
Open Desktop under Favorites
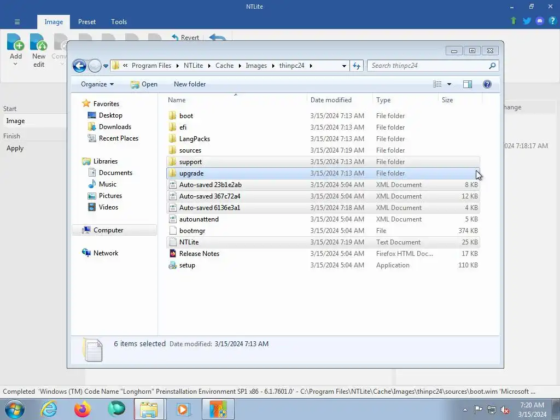(x=110, y=115)
